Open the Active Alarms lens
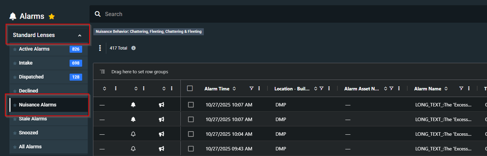 (x=34, y=49)
